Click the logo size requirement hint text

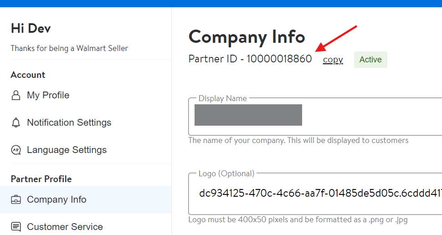[298, 220]
